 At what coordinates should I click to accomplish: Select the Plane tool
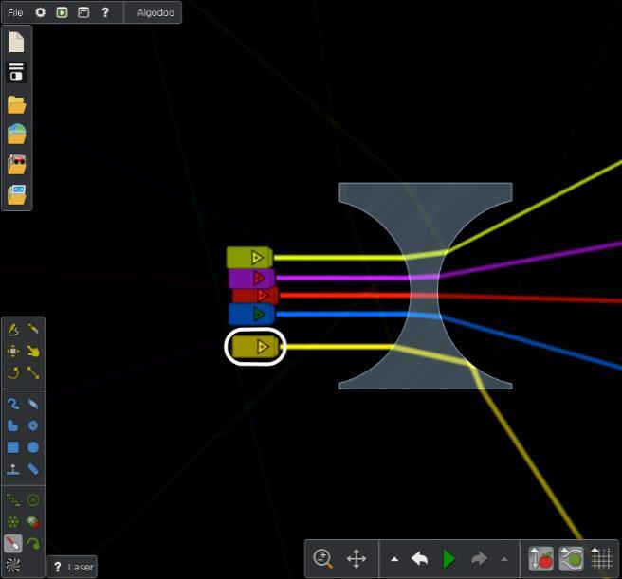tap(13, 469)
